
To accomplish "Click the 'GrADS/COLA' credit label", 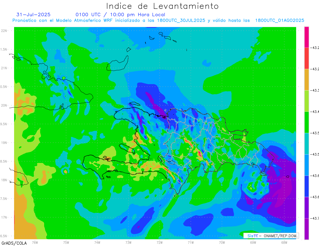I will tap(14, 243).
